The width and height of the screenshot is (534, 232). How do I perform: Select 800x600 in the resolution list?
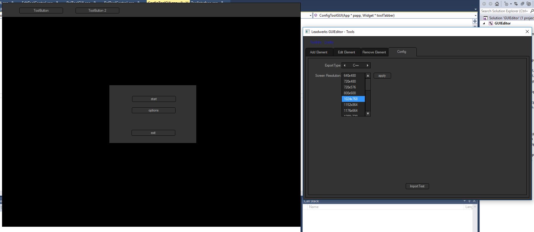(350, 93)
